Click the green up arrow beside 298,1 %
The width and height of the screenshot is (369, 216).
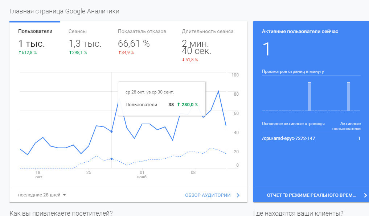click(x=70, y=53)
